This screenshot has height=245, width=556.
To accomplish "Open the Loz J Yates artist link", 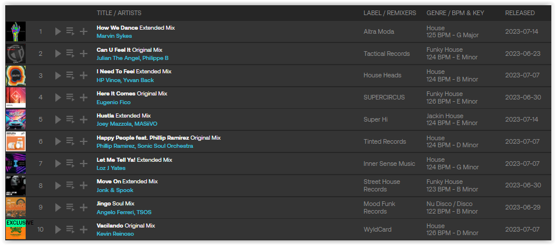I will (x=111, y=168).
